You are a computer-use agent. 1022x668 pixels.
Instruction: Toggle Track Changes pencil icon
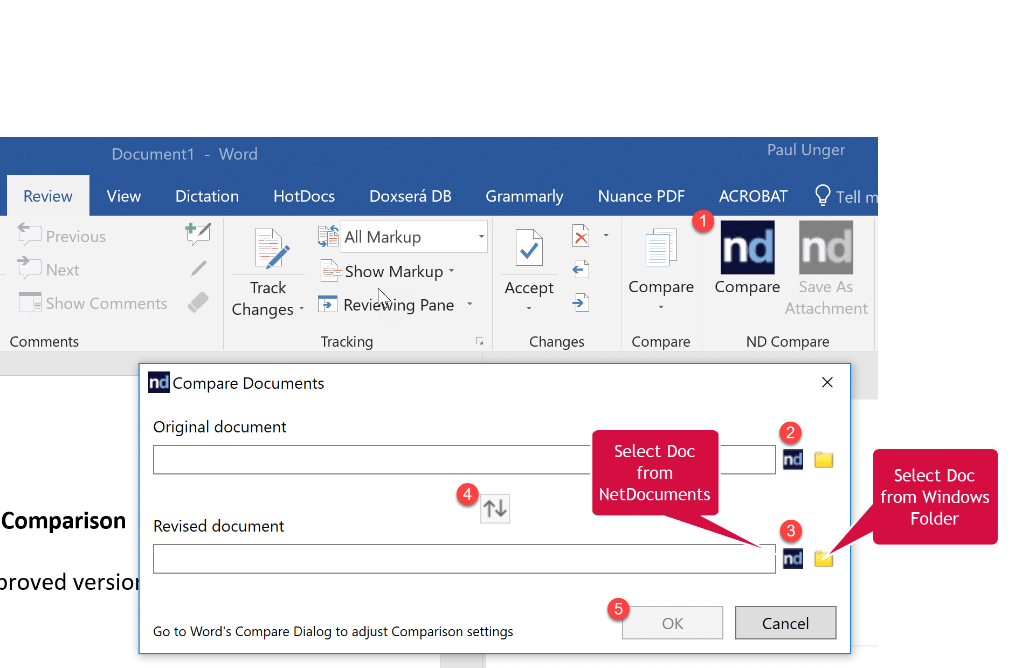(x=272, y=249)
